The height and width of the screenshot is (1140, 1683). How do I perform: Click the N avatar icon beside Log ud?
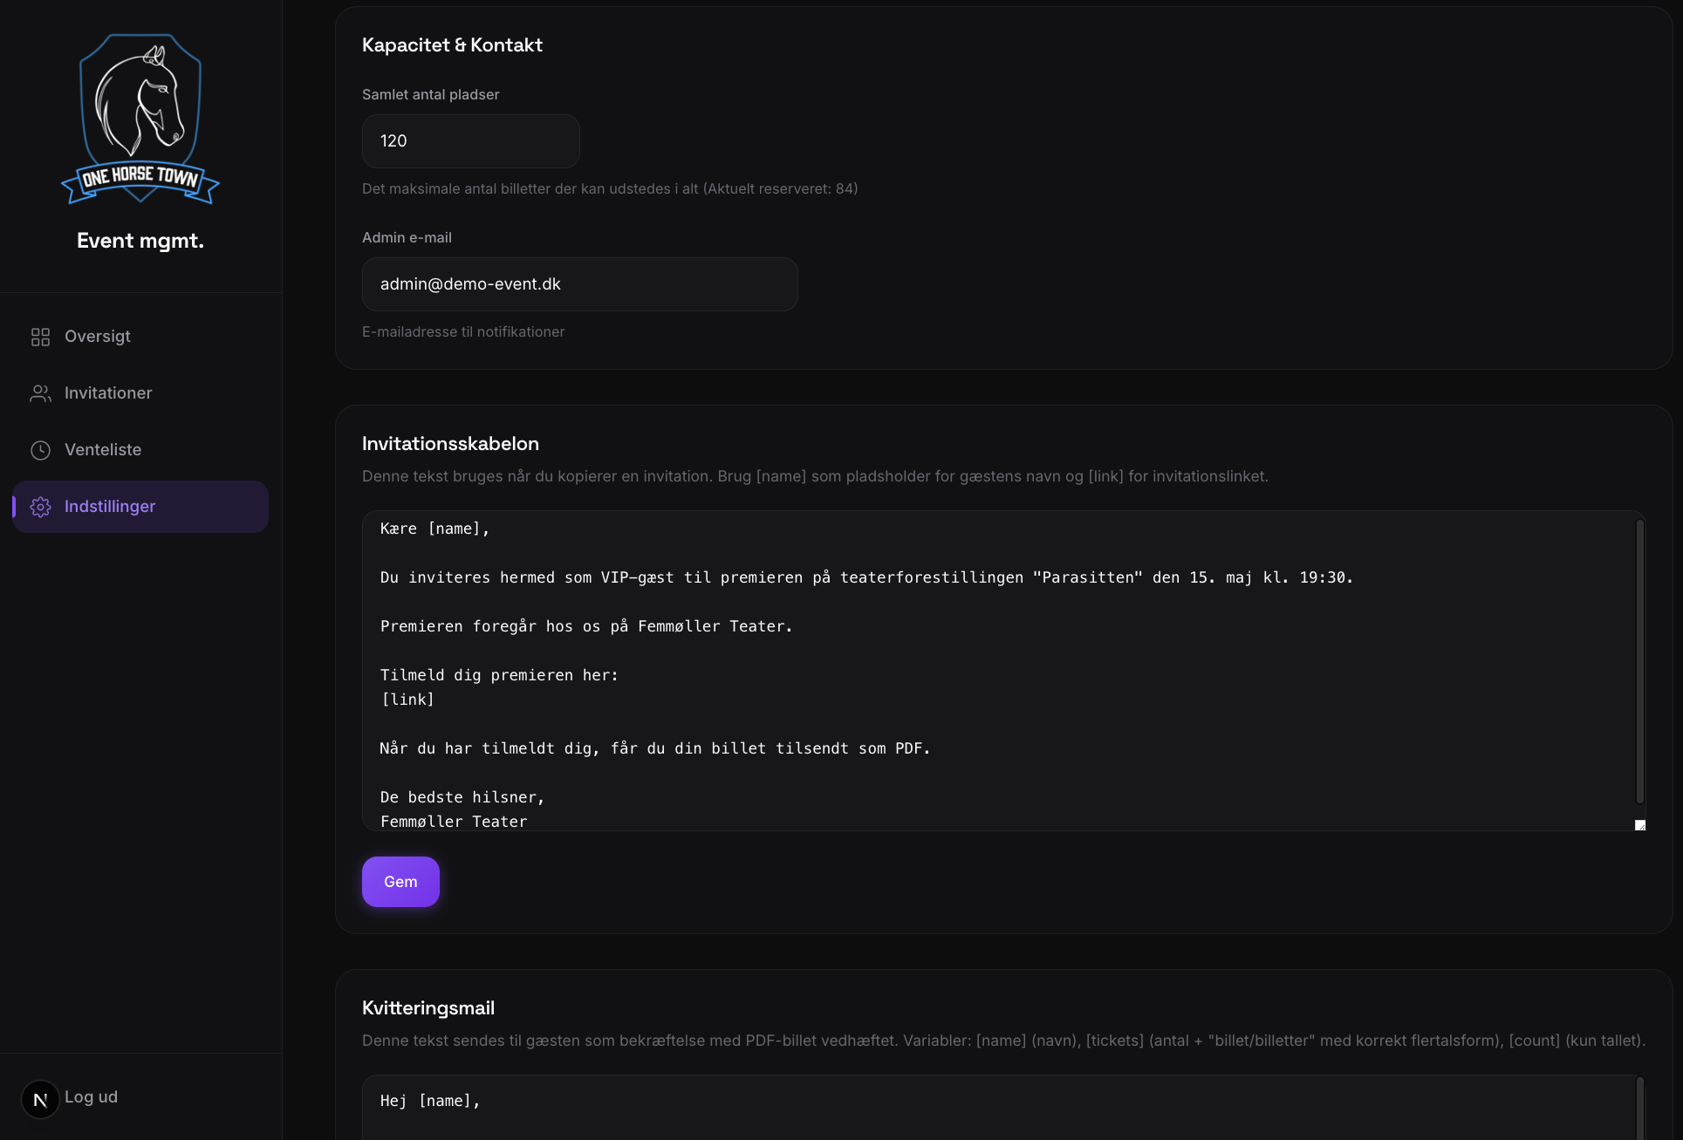point(40,1099)
